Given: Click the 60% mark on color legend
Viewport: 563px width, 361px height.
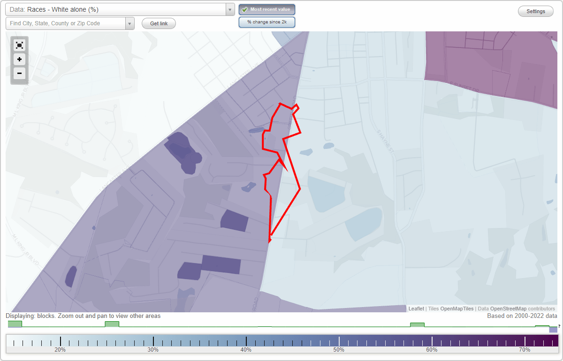Looking at the screenshot, I should (x=432, y=350).
